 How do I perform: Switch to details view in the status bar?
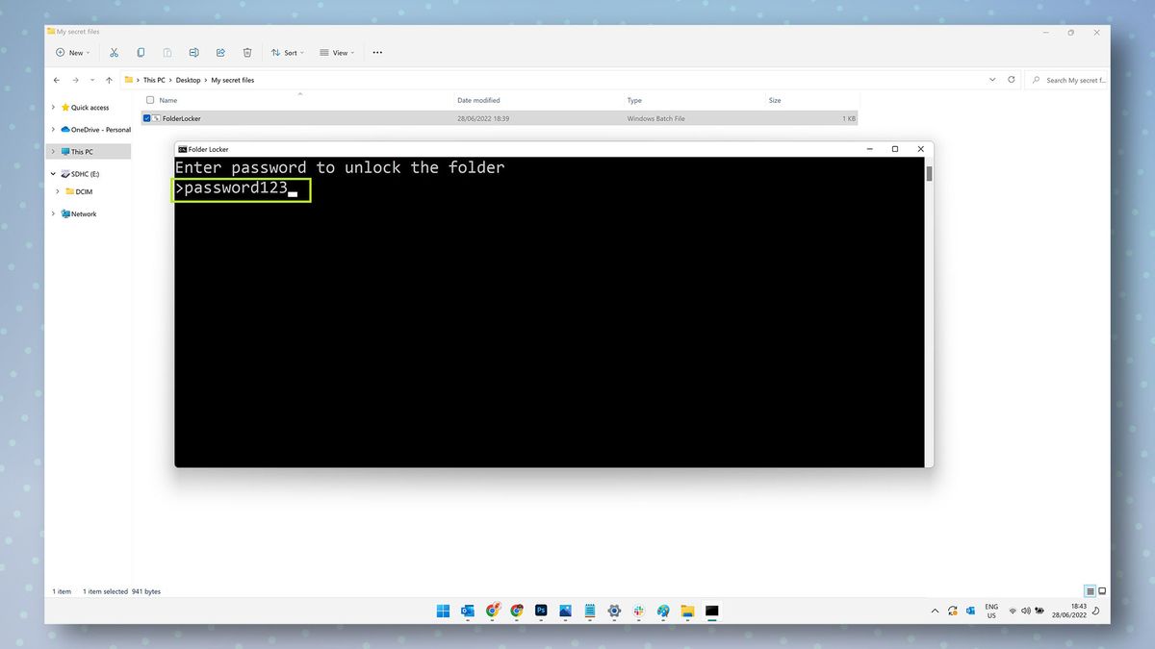(1089, 590)
